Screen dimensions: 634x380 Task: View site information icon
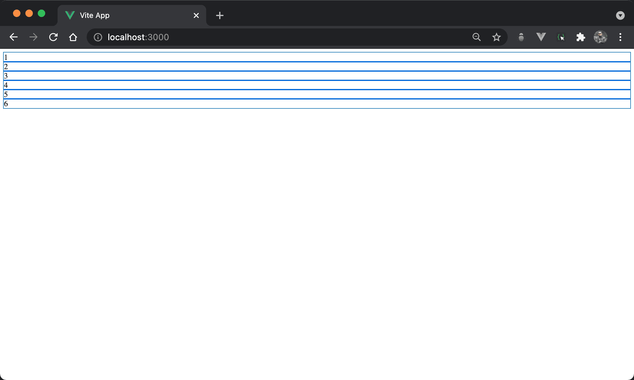tap(98, 37)
